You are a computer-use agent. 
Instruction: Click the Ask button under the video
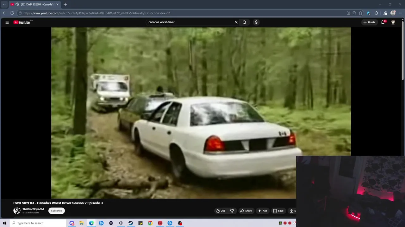(262, 211)
